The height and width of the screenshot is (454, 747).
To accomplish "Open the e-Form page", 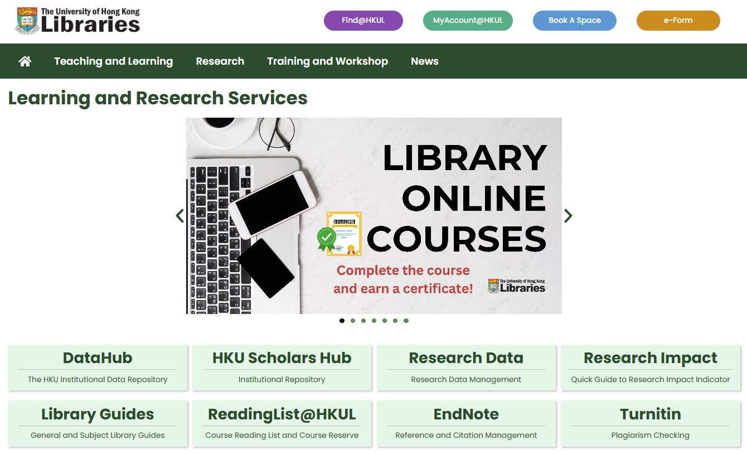I will (678, 20).
